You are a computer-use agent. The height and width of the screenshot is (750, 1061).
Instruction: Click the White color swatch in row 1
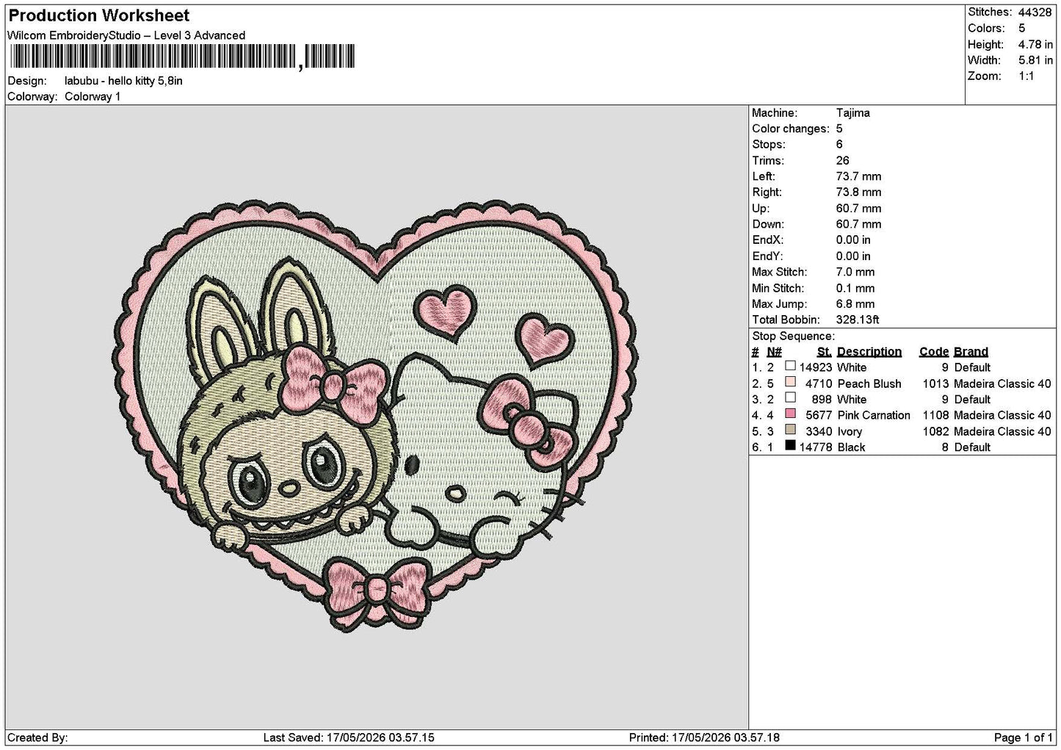pyautogui.click(x=790, y=366)
